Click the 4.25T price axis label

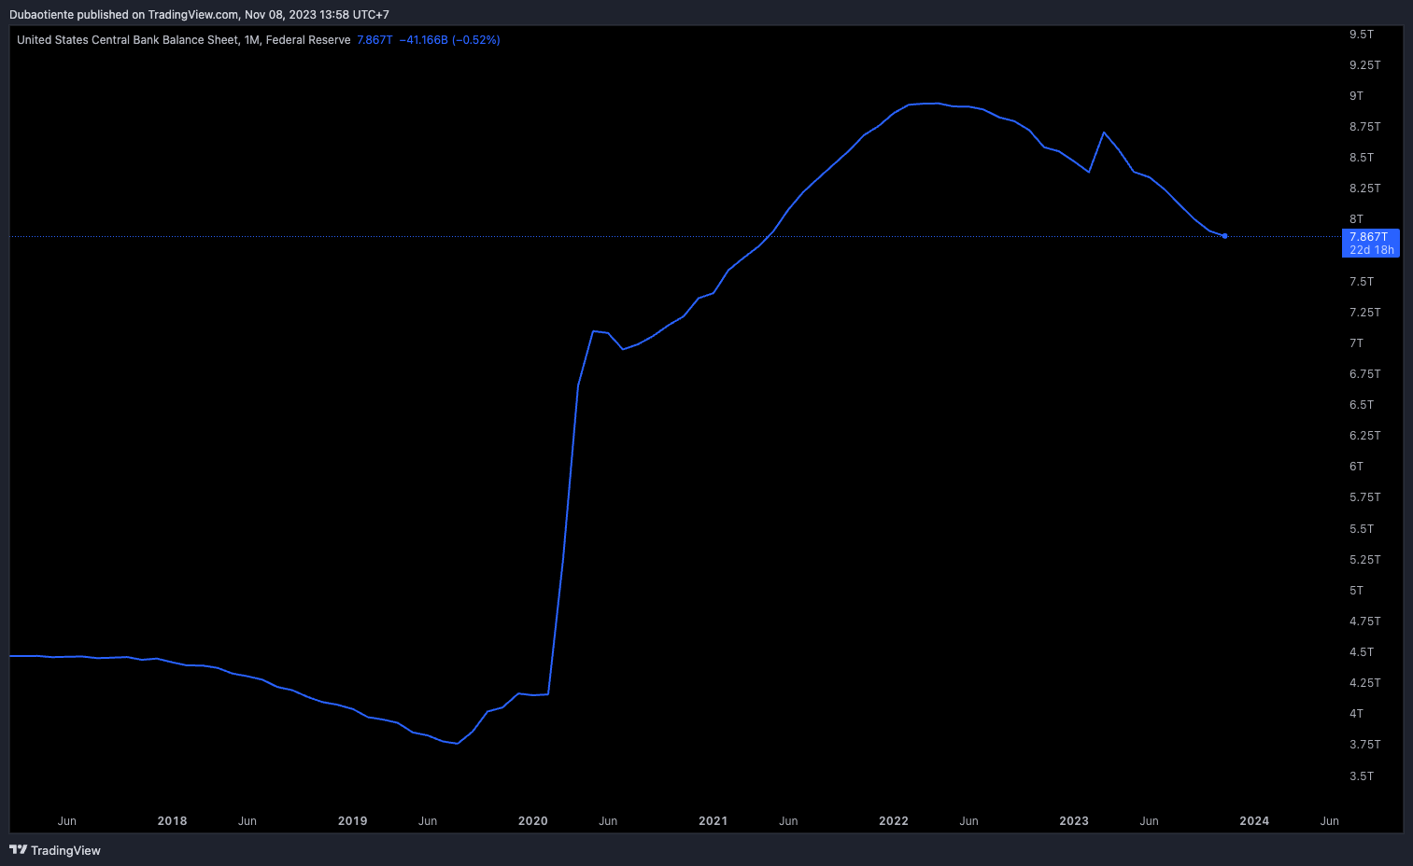coord(1364,683)
